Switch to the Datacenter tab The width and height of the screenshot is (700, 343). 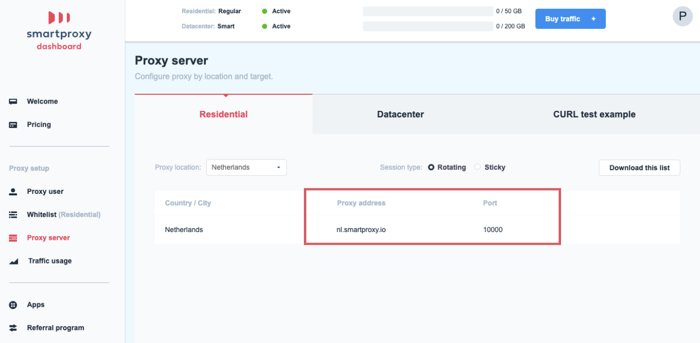[401, 114]
